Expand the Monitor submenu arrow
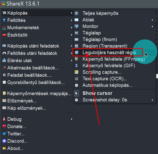 pyautogui.click(x=152, y=26)
